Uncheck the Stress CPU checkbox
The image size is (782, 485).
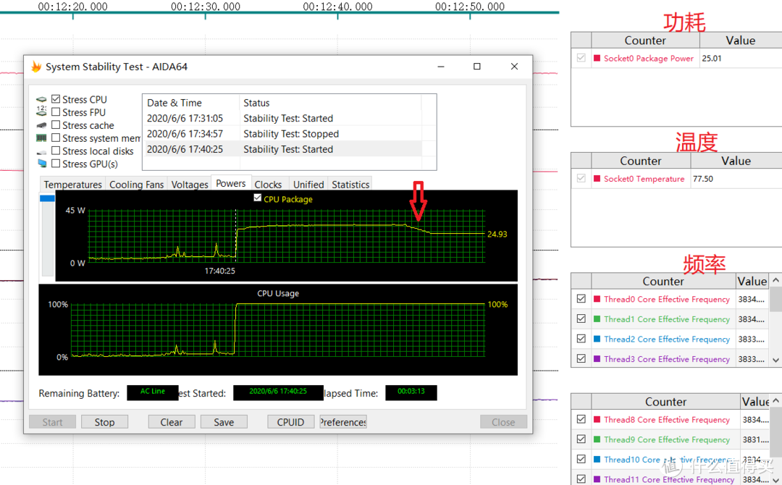(56, 99)
